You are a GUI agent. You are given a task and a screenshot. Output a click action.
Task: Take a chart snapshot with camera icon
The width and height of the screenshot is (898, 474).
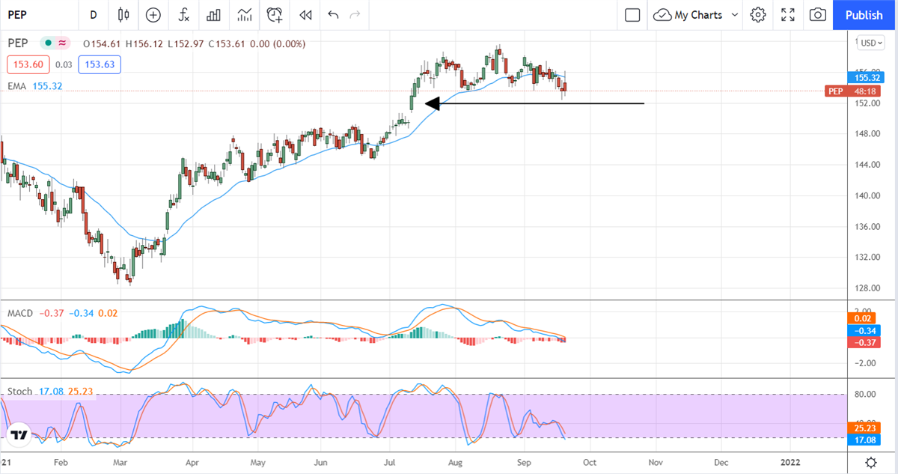point(818,15)
